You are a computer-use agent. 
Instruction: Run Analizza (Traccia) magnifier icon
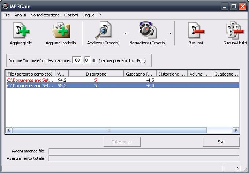pos(103,30)
